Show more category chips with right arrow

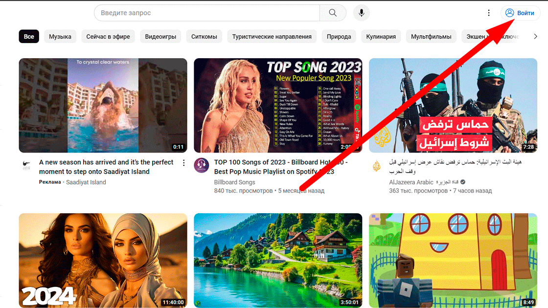pyautogui.click(x=535, y=36)
